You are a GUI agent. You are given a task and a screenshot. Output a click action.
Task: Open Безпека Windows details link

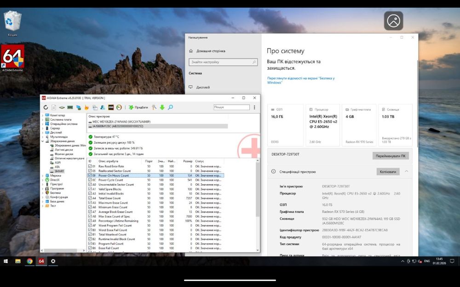[301, 80]
